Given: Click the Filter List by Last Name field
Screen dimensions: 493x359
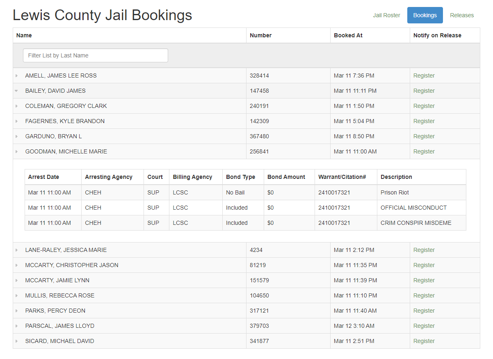Looking at the screenshot, I should point(95,55).
